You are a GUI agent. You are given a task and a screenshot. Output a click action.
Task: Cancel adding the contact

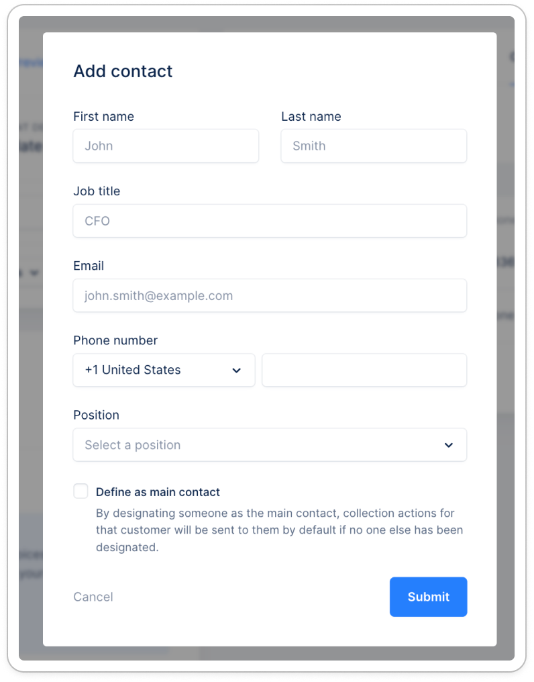pos(93,597)
